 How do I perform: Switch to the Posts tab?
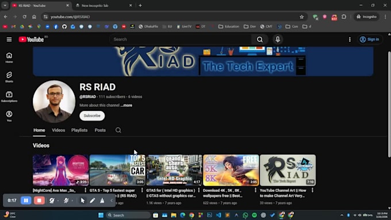(100, 130)
